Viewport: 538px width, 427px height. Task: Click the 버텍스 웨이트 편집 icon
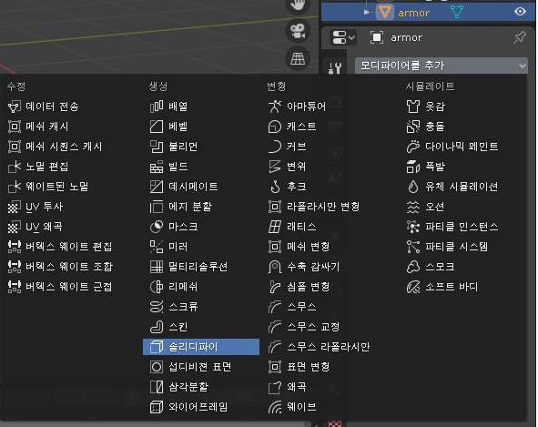(14, 247)
